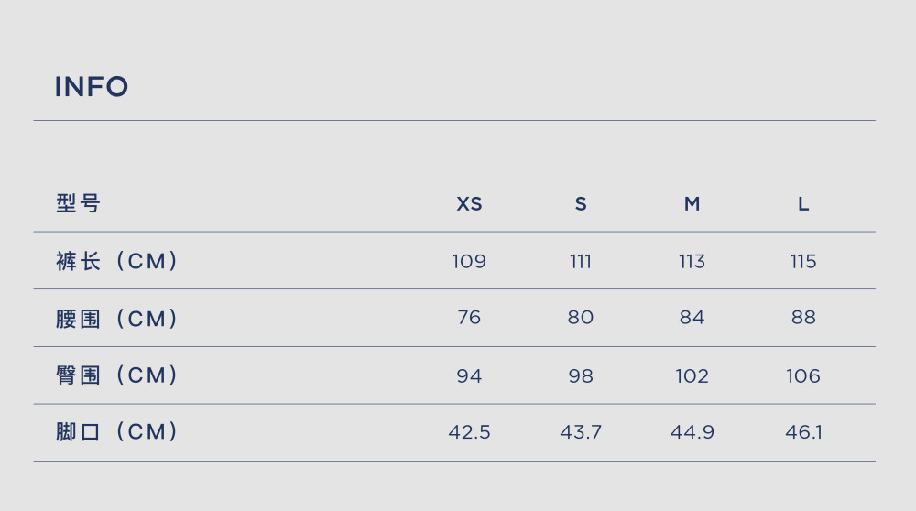The image size is (916, 511).
Task: Click the 109 pants length value
Action: 469,261
